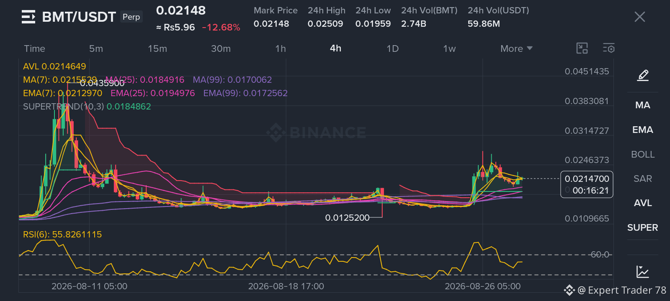Click the current price 0.02148

click(x=181, y=10)
